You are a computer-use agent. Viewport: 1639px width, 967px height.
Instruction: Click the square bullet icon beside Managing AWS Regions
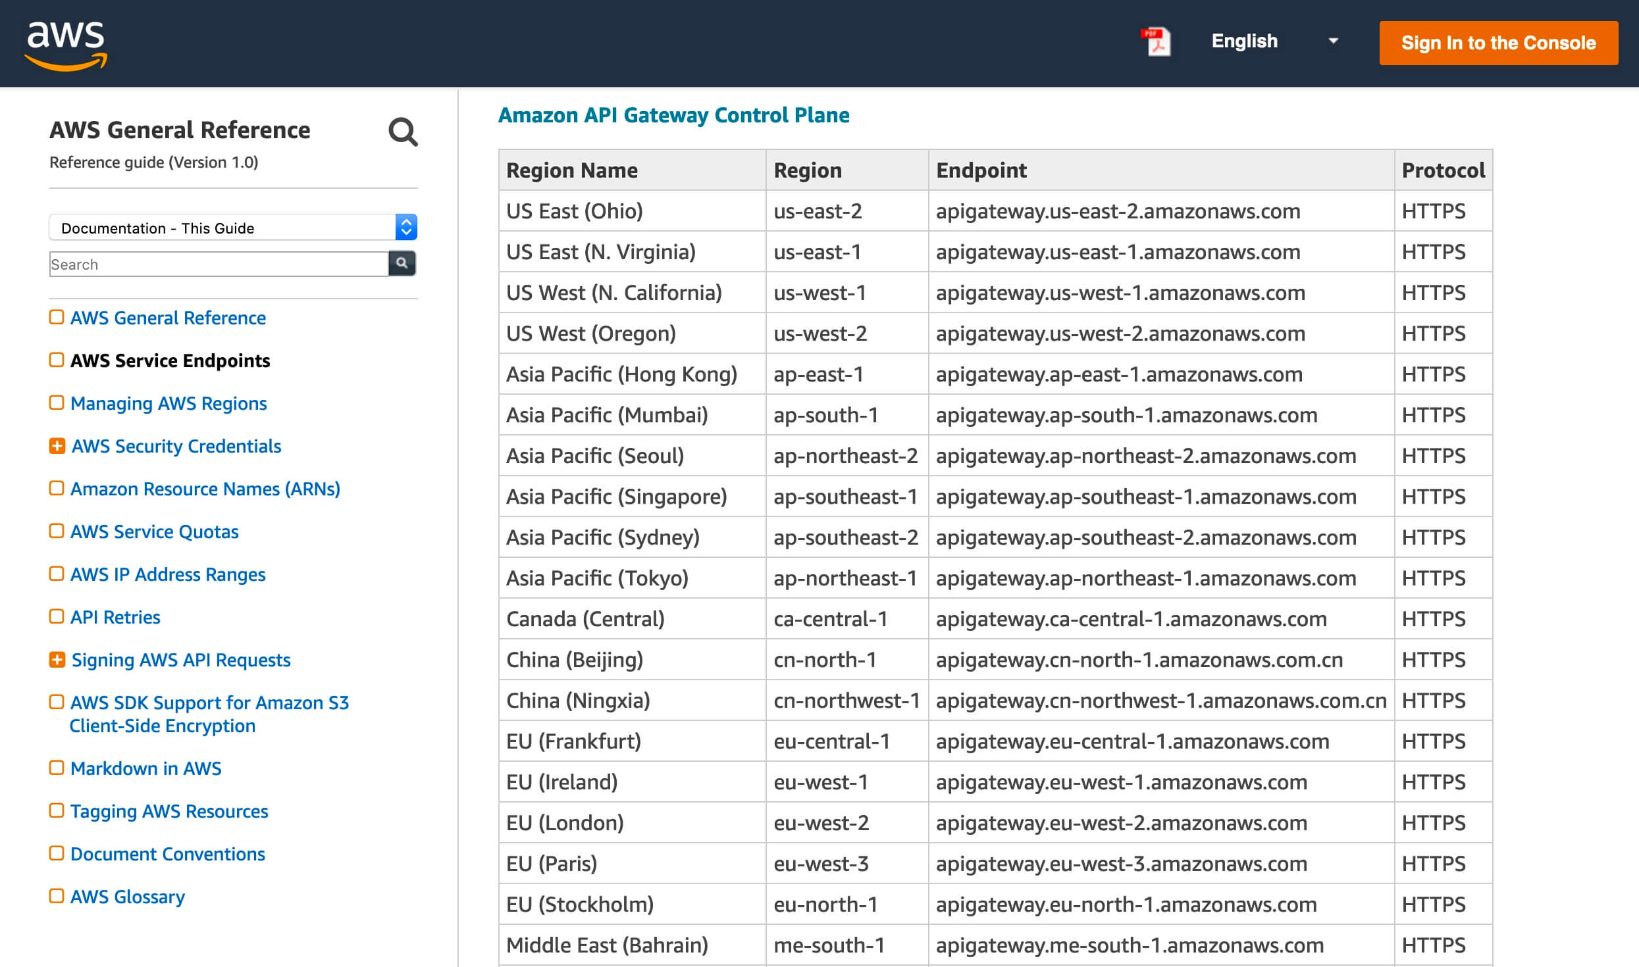pyautogui.click(x=57, y=403)
